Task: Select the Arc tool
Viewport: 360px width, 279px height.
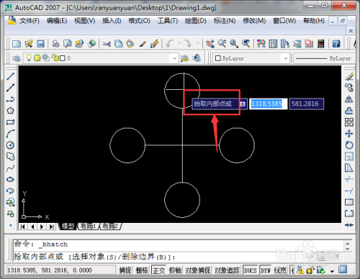Action: pyautogui.click(x=10, y=134)
